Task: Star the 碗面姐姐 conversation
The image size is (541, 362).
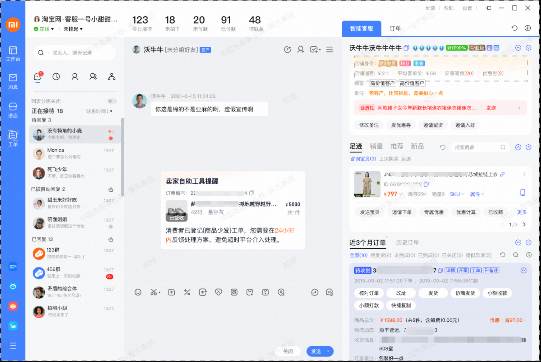Action: [x=111, y=226]
